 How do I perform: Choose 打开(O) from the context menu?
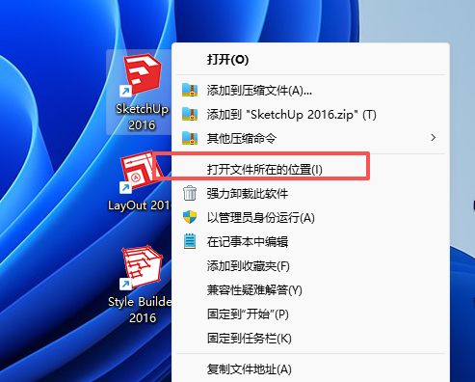[x=310, y=60]
